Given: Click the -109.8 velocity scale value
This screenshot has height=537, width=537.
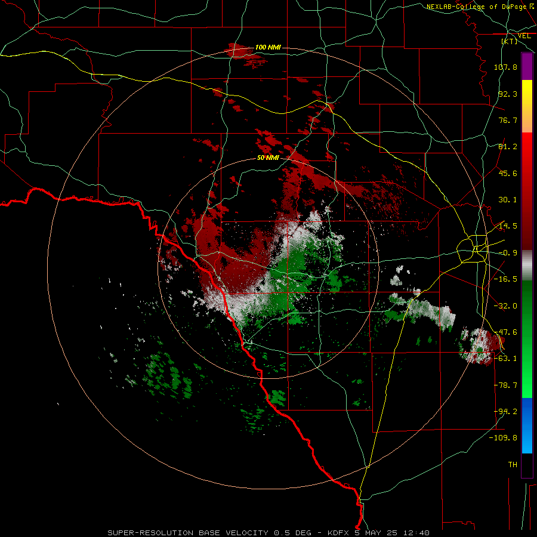Looking at the screenshot, I should click(504, 438).
